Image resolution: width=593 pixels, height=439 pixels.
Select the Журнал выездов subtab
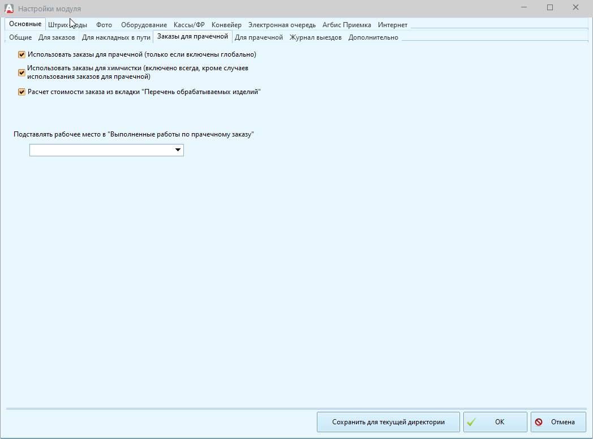pyautogui.click(x=315, y=37)
